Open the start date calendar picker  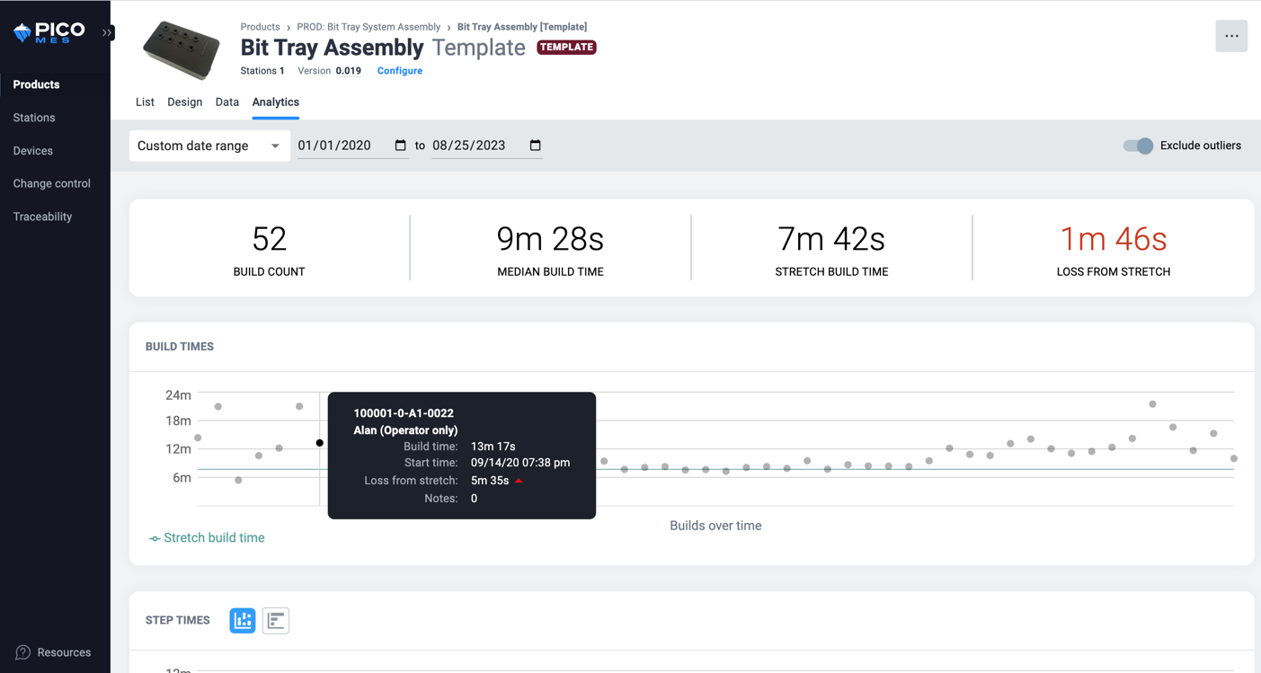tap(401, 146)
